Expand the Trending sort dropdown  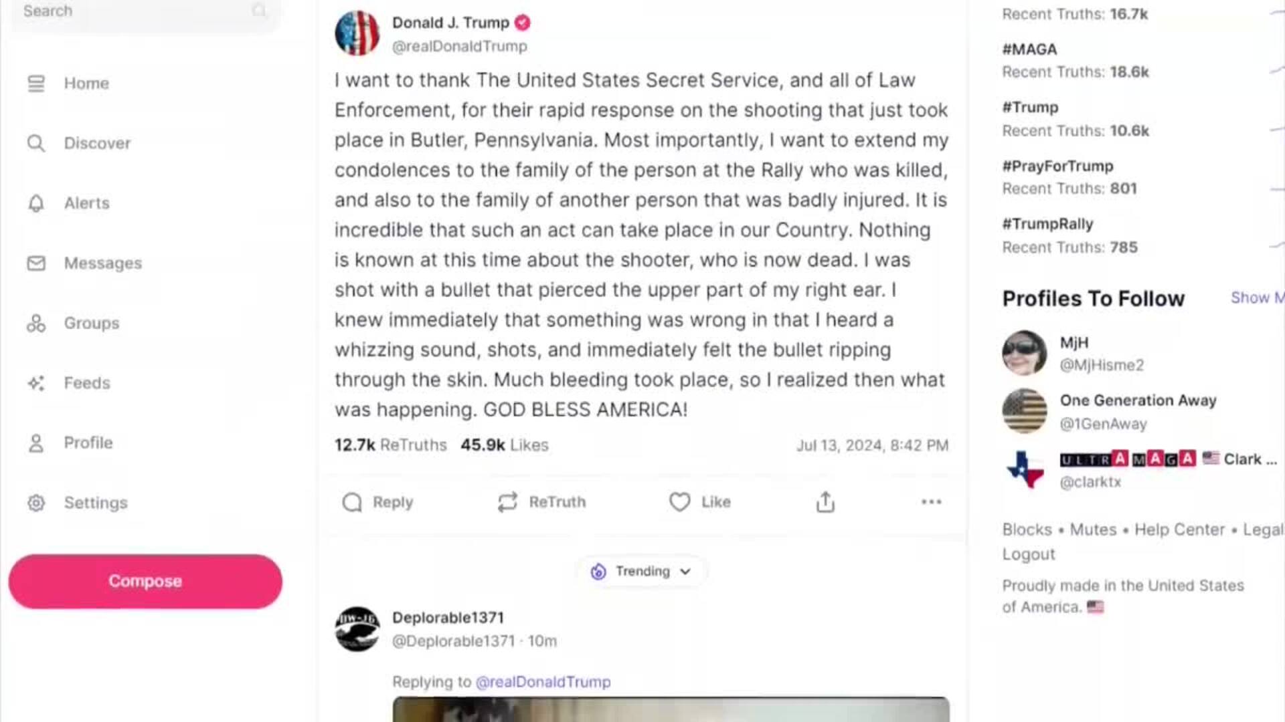click(x=641, y=572)
